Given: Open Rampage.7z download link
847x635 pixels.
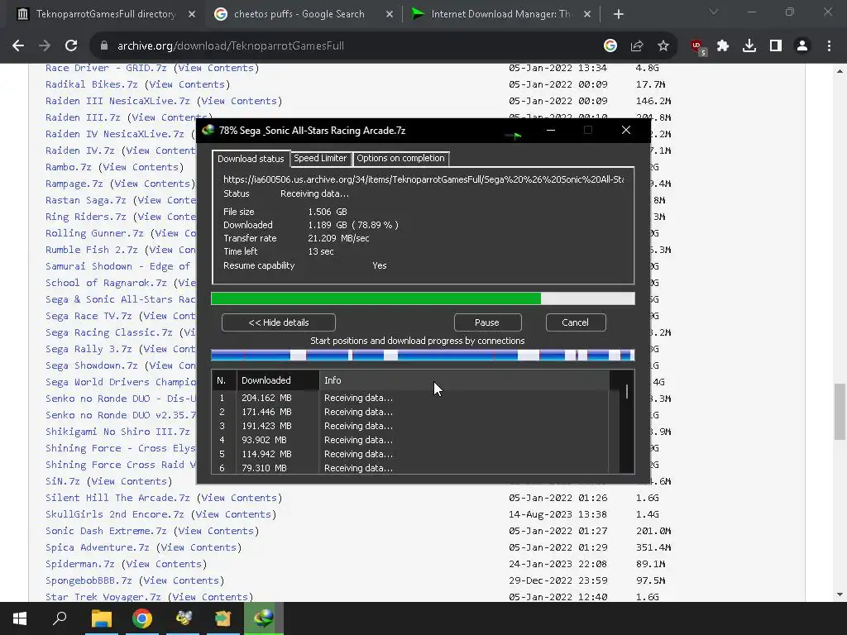Looking at the screenshot, I should tap(74, 184).
